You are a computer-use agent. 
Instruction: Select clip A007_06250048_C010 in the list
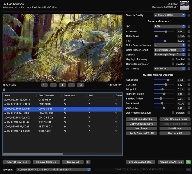[x=62, y=113]
